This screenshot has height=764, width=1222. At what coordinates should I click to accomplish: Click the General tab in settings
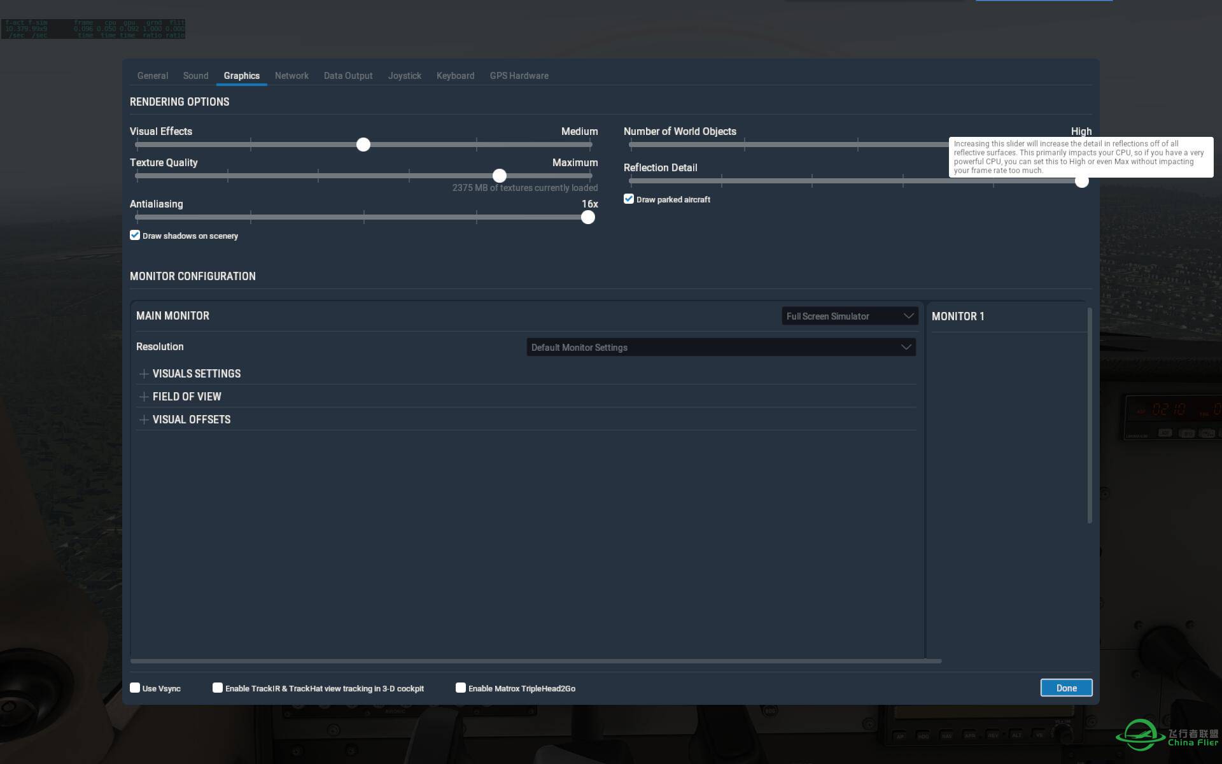pyautogui.click(x=152, y=76)
